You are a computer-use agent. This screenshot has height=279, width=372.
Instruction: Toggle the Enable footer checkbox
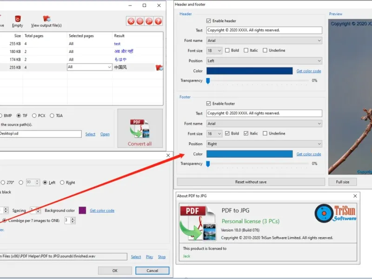pos(208,103)
